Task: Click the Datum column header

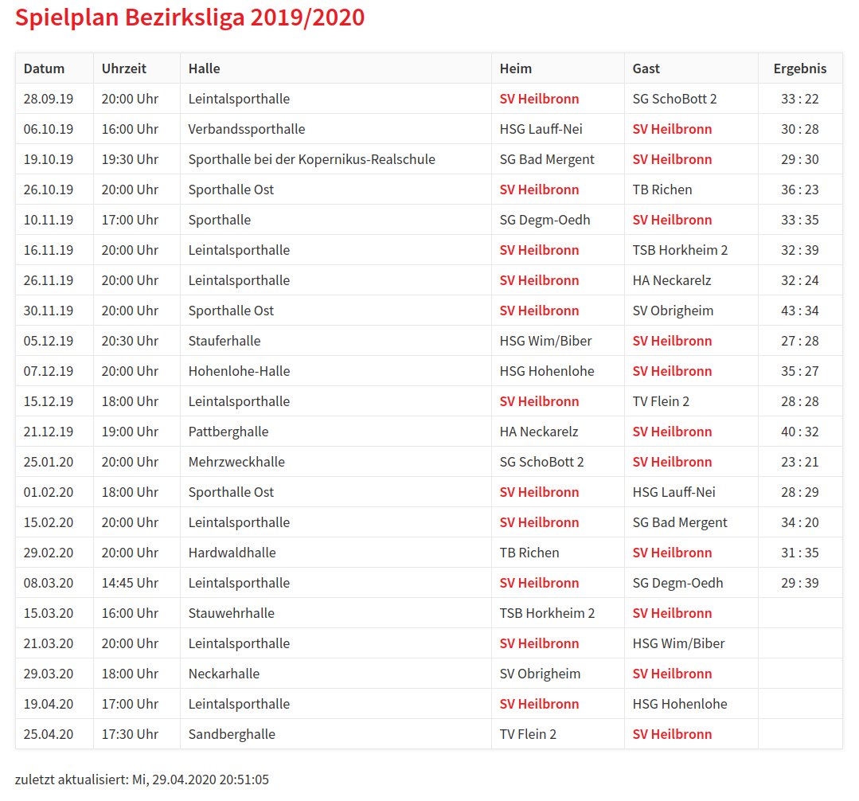Action: coord(44,68)
